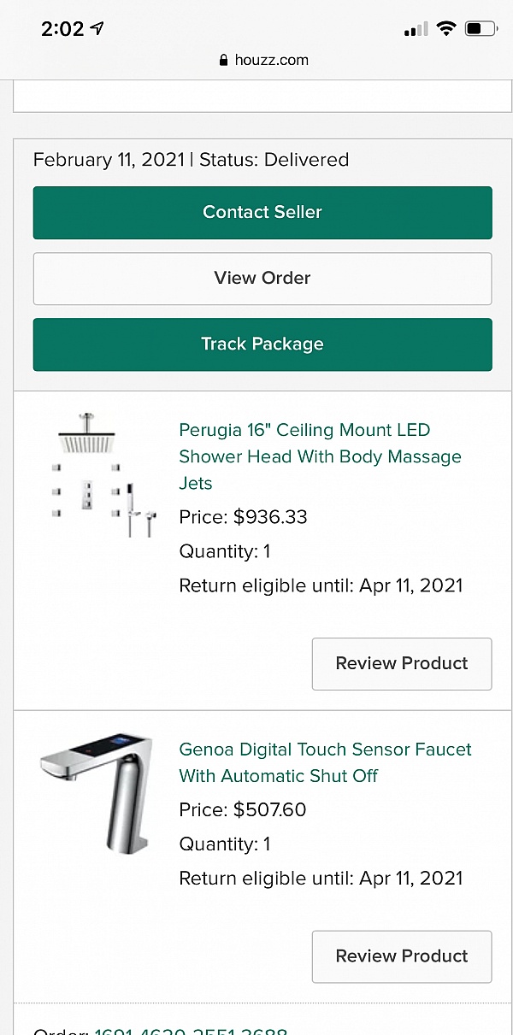Open the order number link at bottom
This screenshot has width=513, height=1035.
(191, 1029)
